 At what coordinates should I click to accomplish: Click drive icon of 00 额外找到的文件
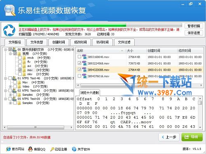tap(14, 49)
